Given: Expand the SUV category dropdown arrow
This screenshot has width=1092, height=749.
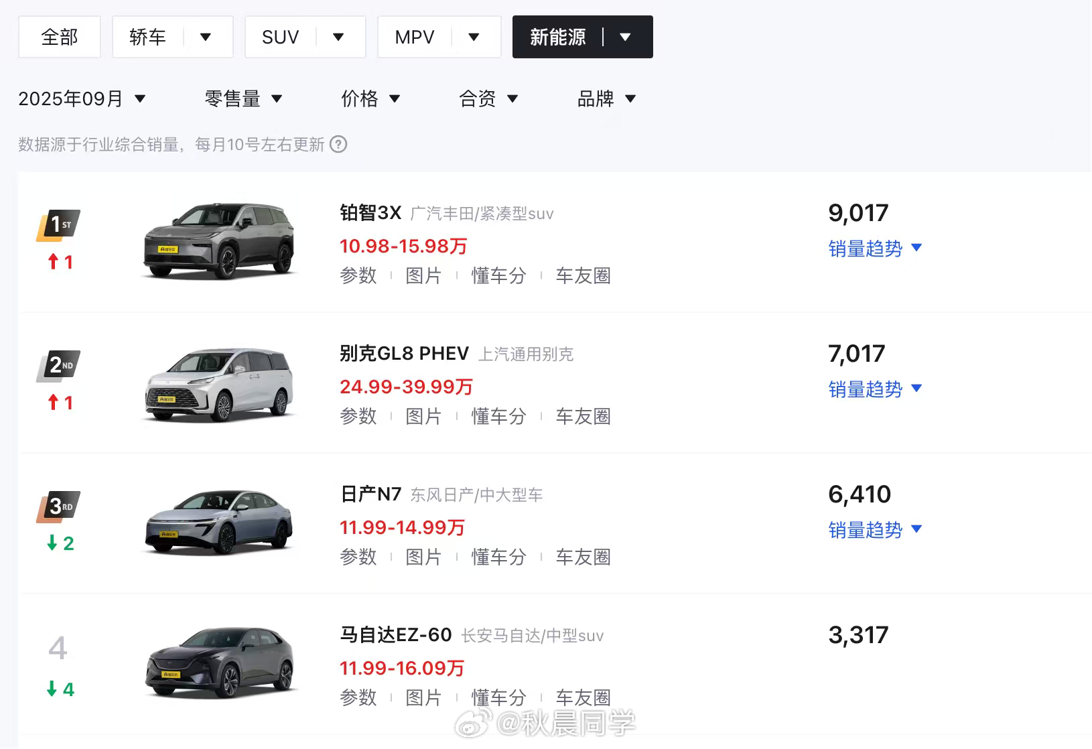Looking at the screenshot, I should pyautogui.click(x=338, y=37).
